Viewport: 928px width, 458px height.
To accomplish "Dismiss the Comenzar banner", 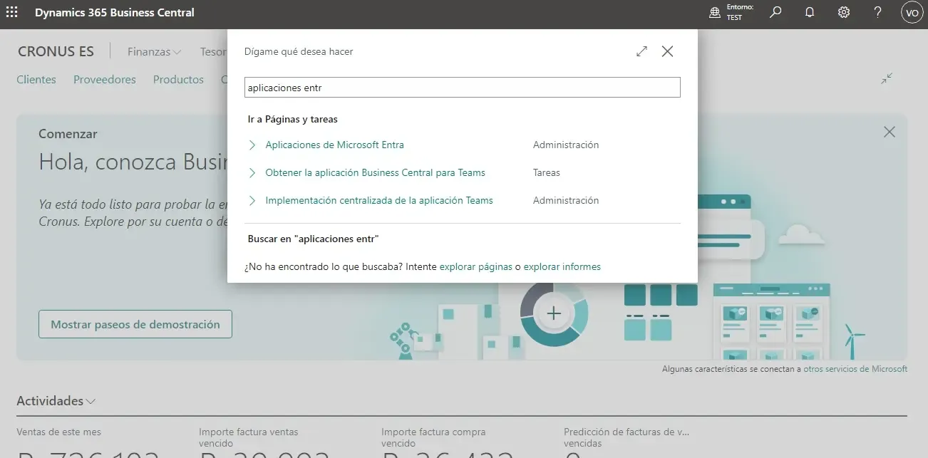I will tap(889, 132).
